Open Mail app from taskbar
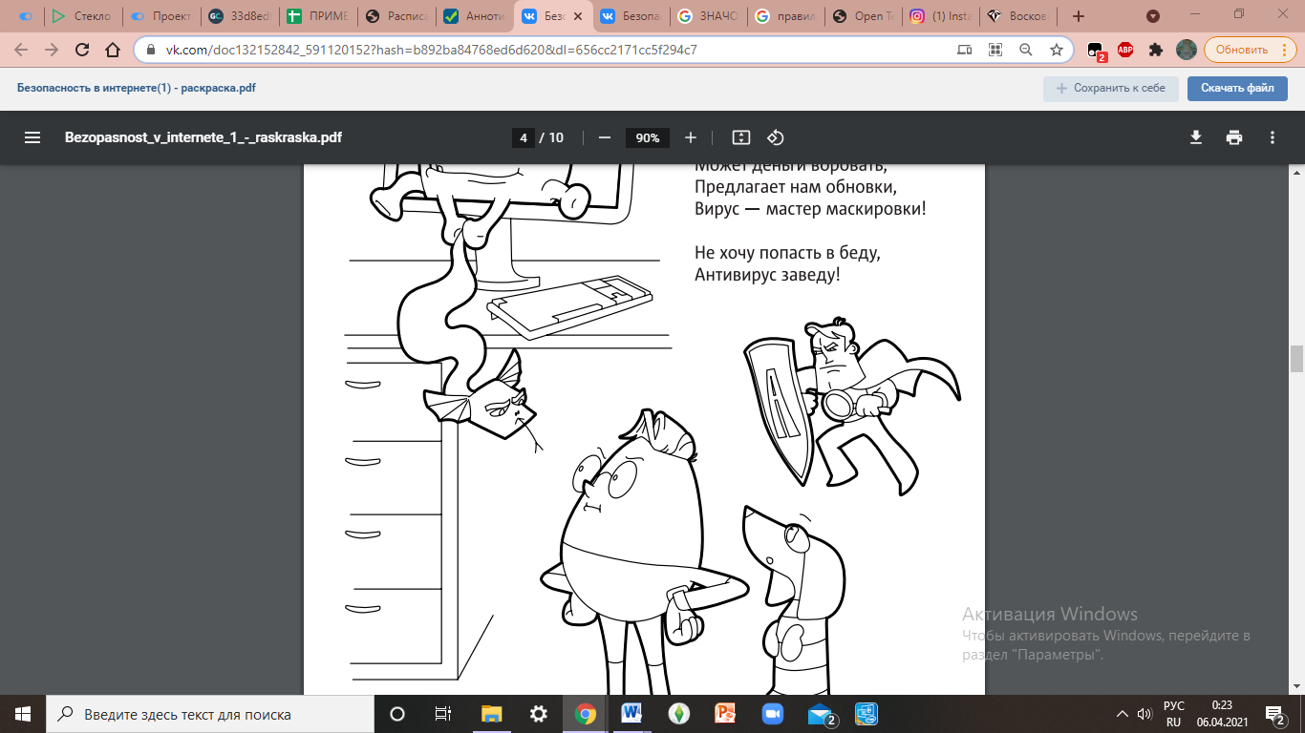 click(x=822, y=715)
